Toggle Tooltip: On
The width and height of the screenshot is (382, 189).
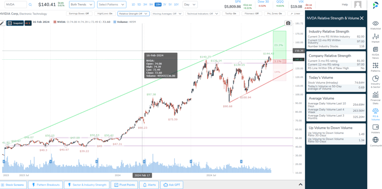click(231, 14)
